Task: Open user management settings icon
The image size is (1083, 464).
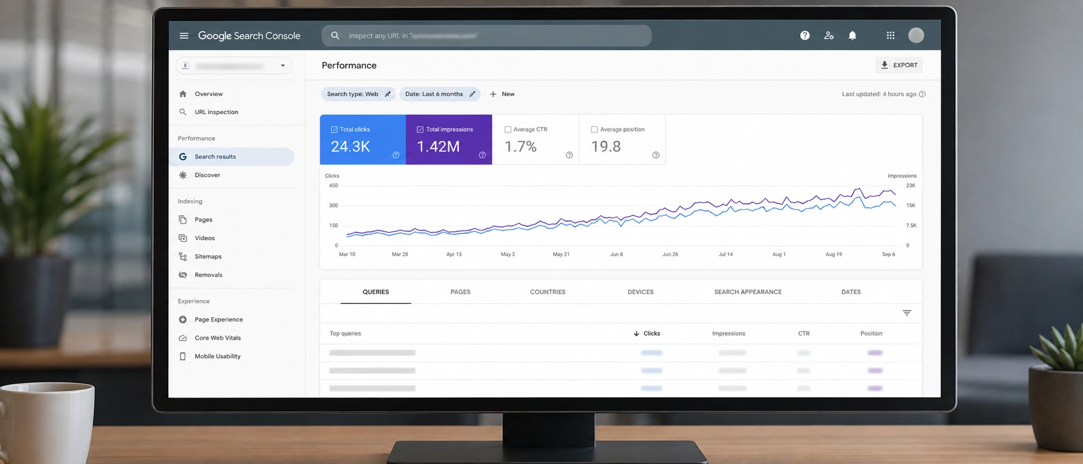Action: point(829,36)
